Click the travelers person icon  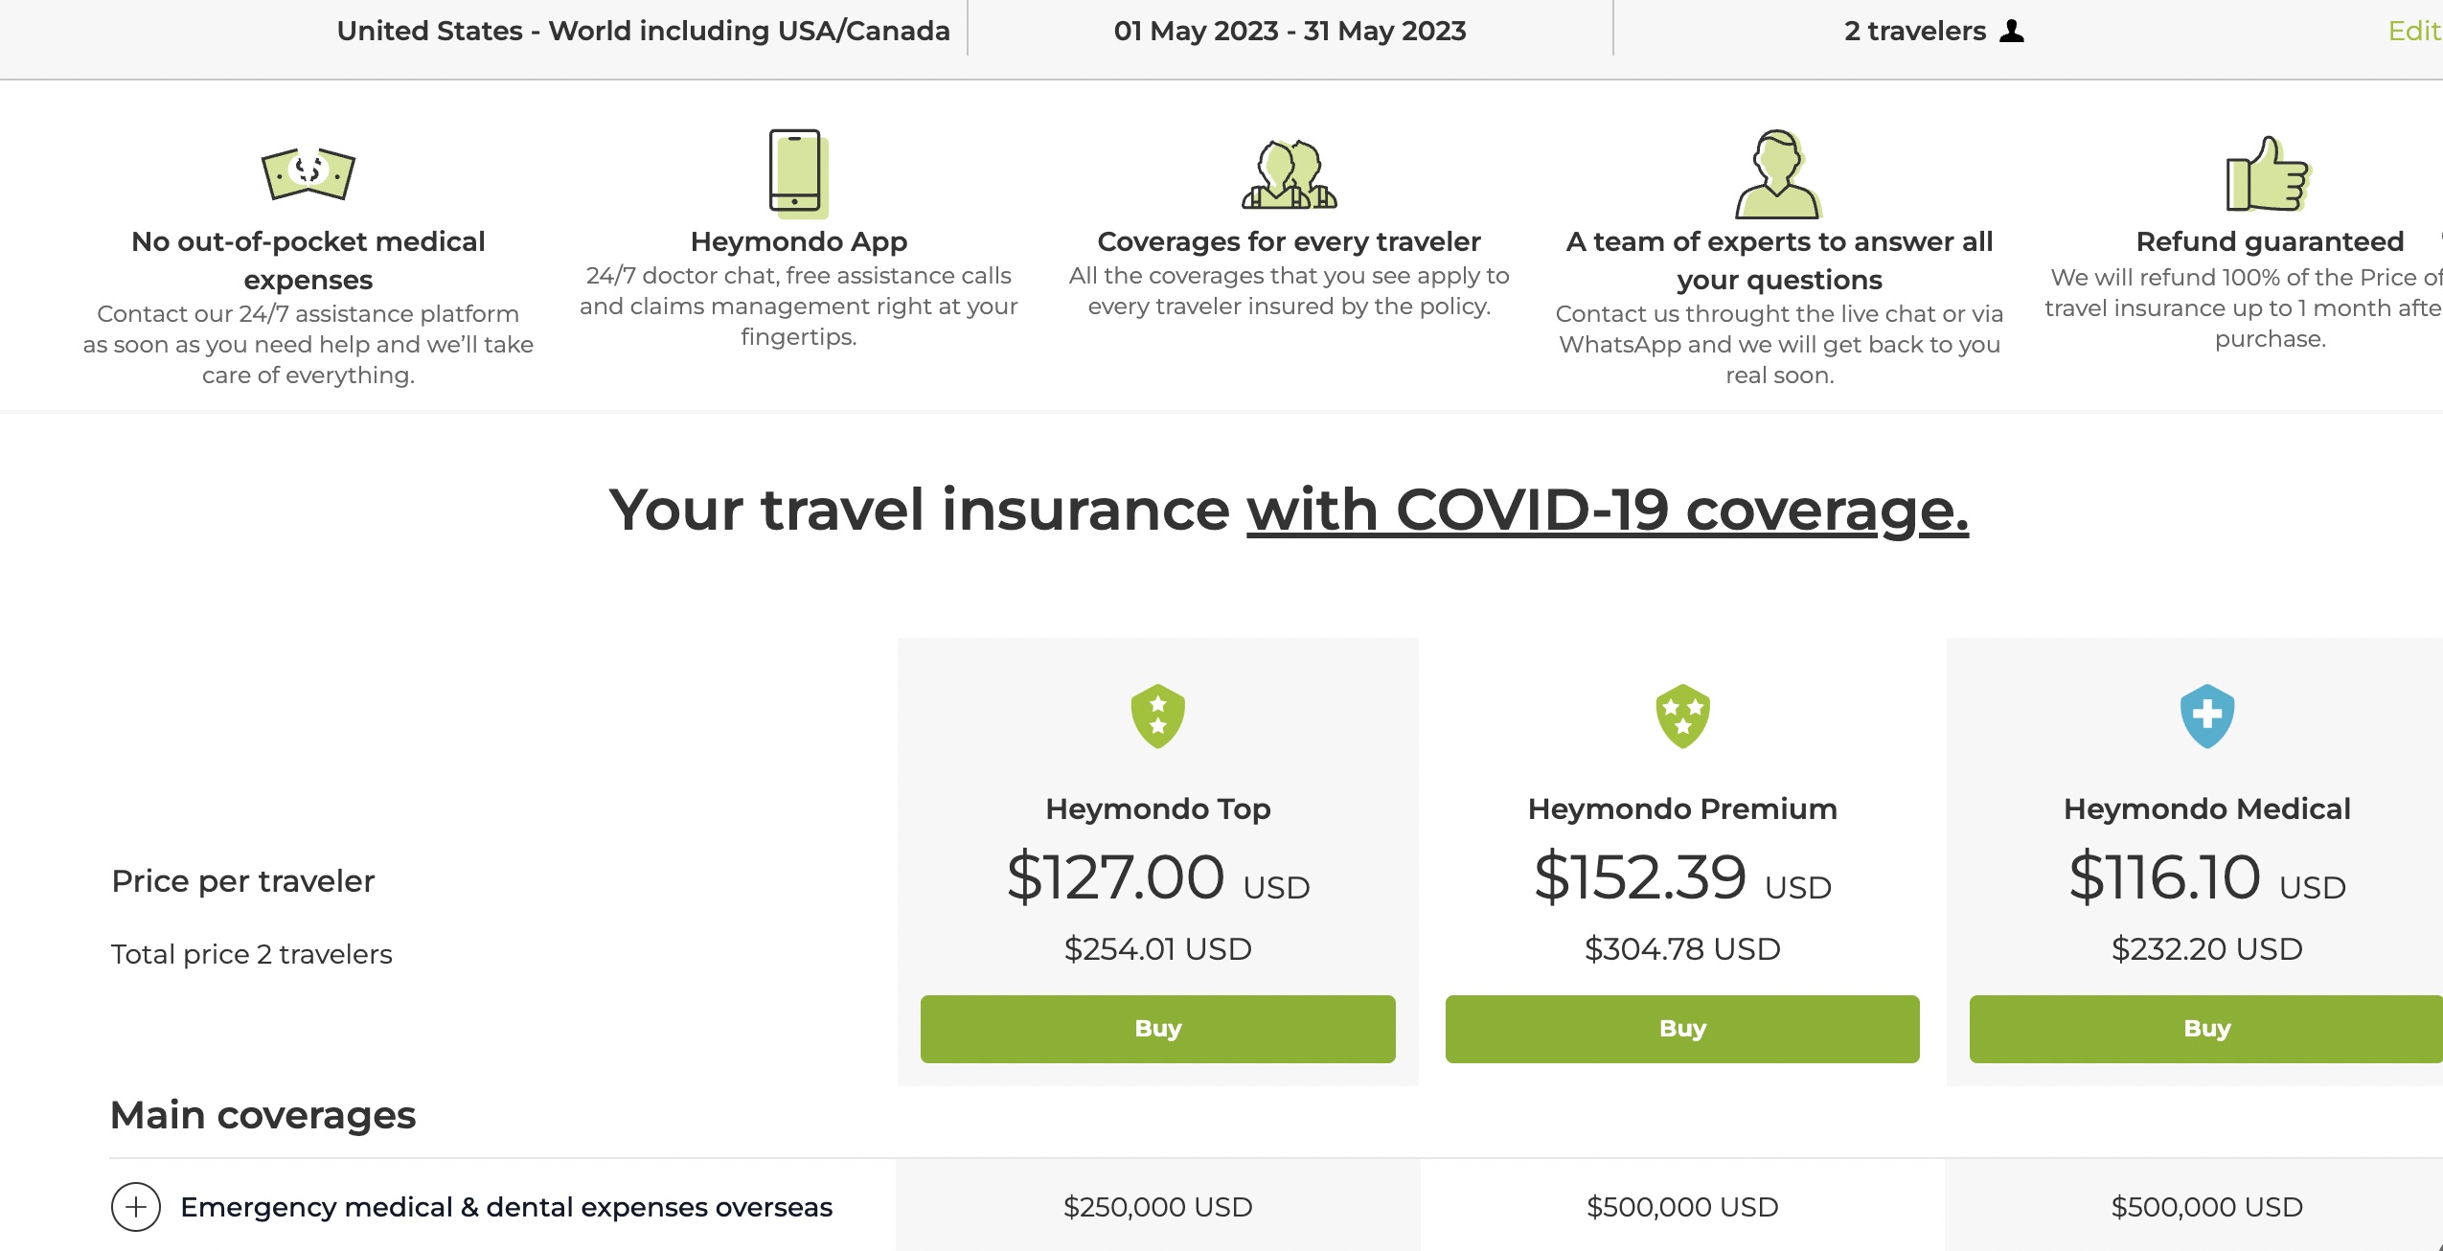(x=2013, y=31)
